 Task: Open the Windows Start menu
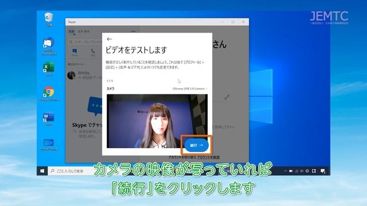42,171
